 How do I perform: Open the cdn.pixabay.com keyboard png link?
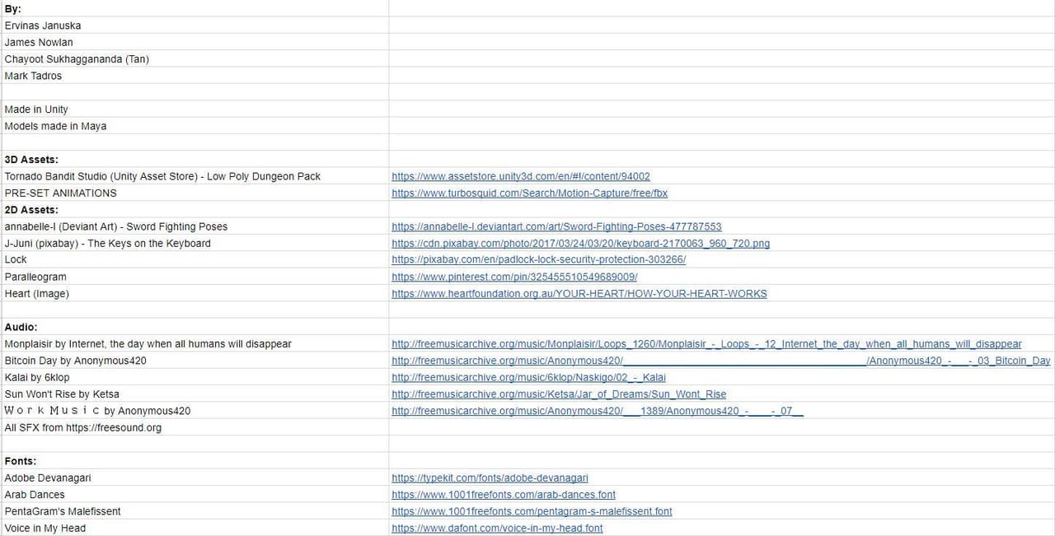(581, 243)
